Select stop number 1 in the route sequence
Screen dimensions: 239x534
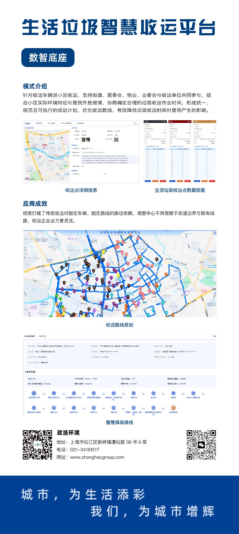click(54, 393)
